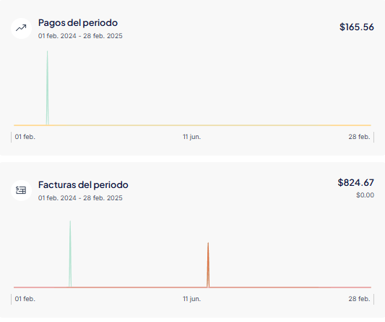Click the $165.56 payments total
Viewport: 385px width, 322px height.
(x=357, y=27)
